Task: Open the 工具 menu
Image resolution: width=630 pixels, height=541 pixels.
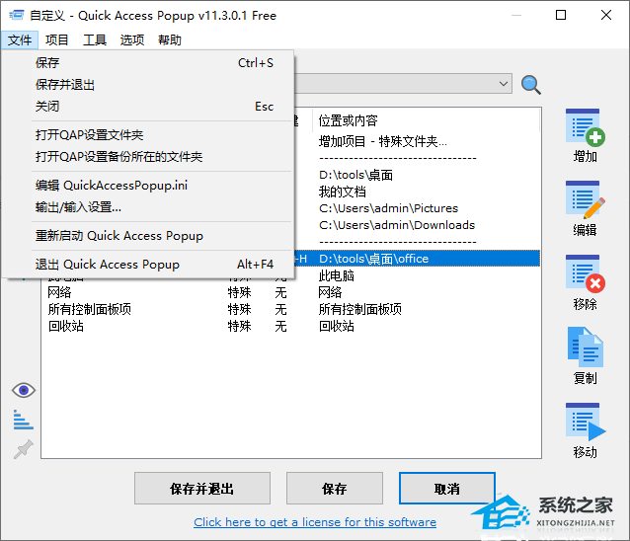Action: point(95,40)
